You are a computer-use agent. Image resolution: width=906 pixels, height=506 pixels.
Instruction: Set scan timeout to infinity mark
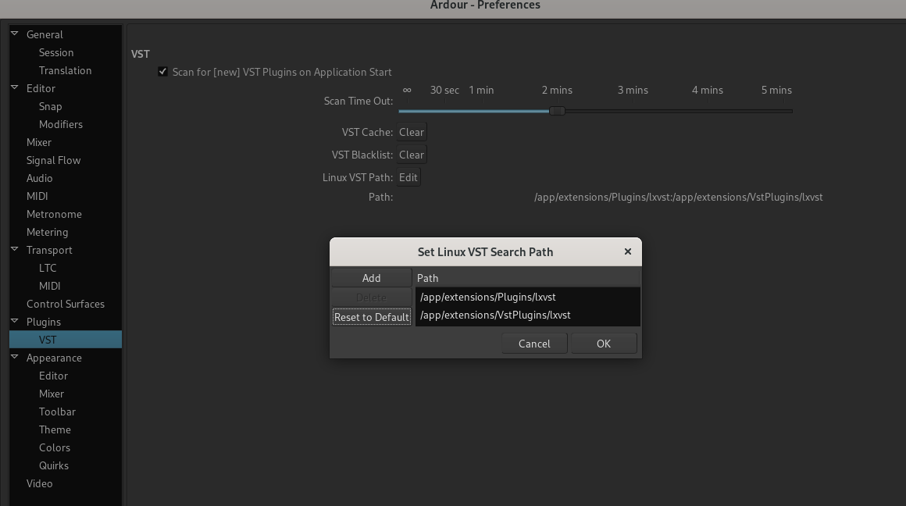point(407,90)
